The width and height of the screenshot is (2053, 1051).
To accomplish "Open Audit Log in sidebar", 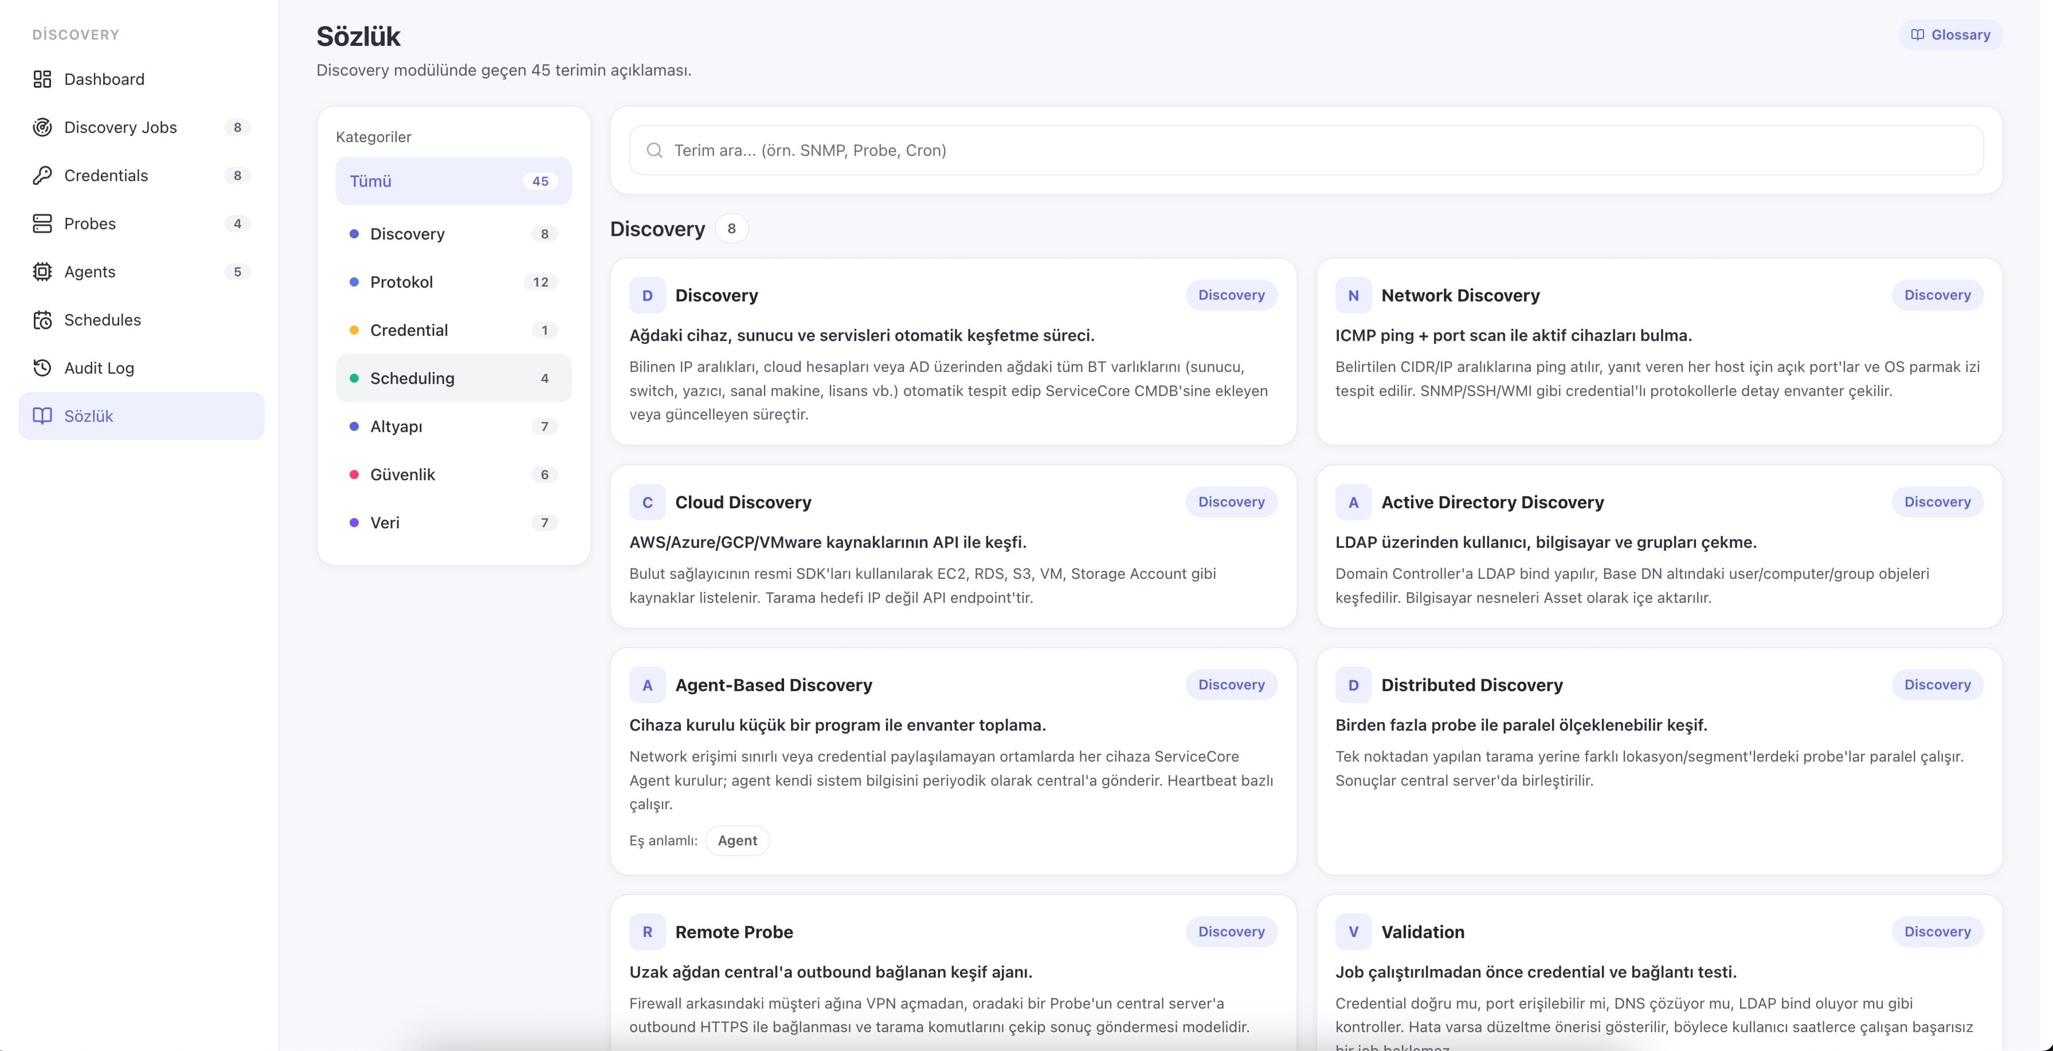I will 141,368.
